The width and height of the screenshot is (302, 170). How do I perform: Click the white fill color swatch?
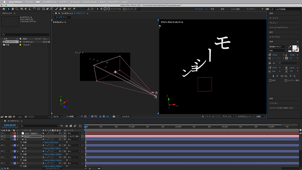pos(294,48)
